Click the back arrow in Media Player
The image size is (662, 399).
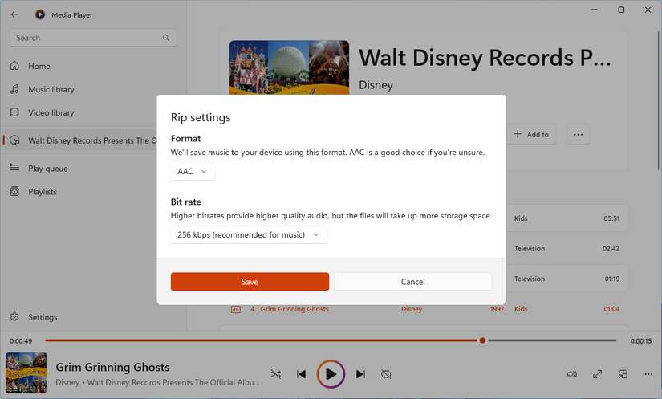(14, 14)
